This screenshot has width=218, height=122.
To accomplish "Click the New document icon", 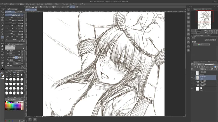I will coord(30,7).
